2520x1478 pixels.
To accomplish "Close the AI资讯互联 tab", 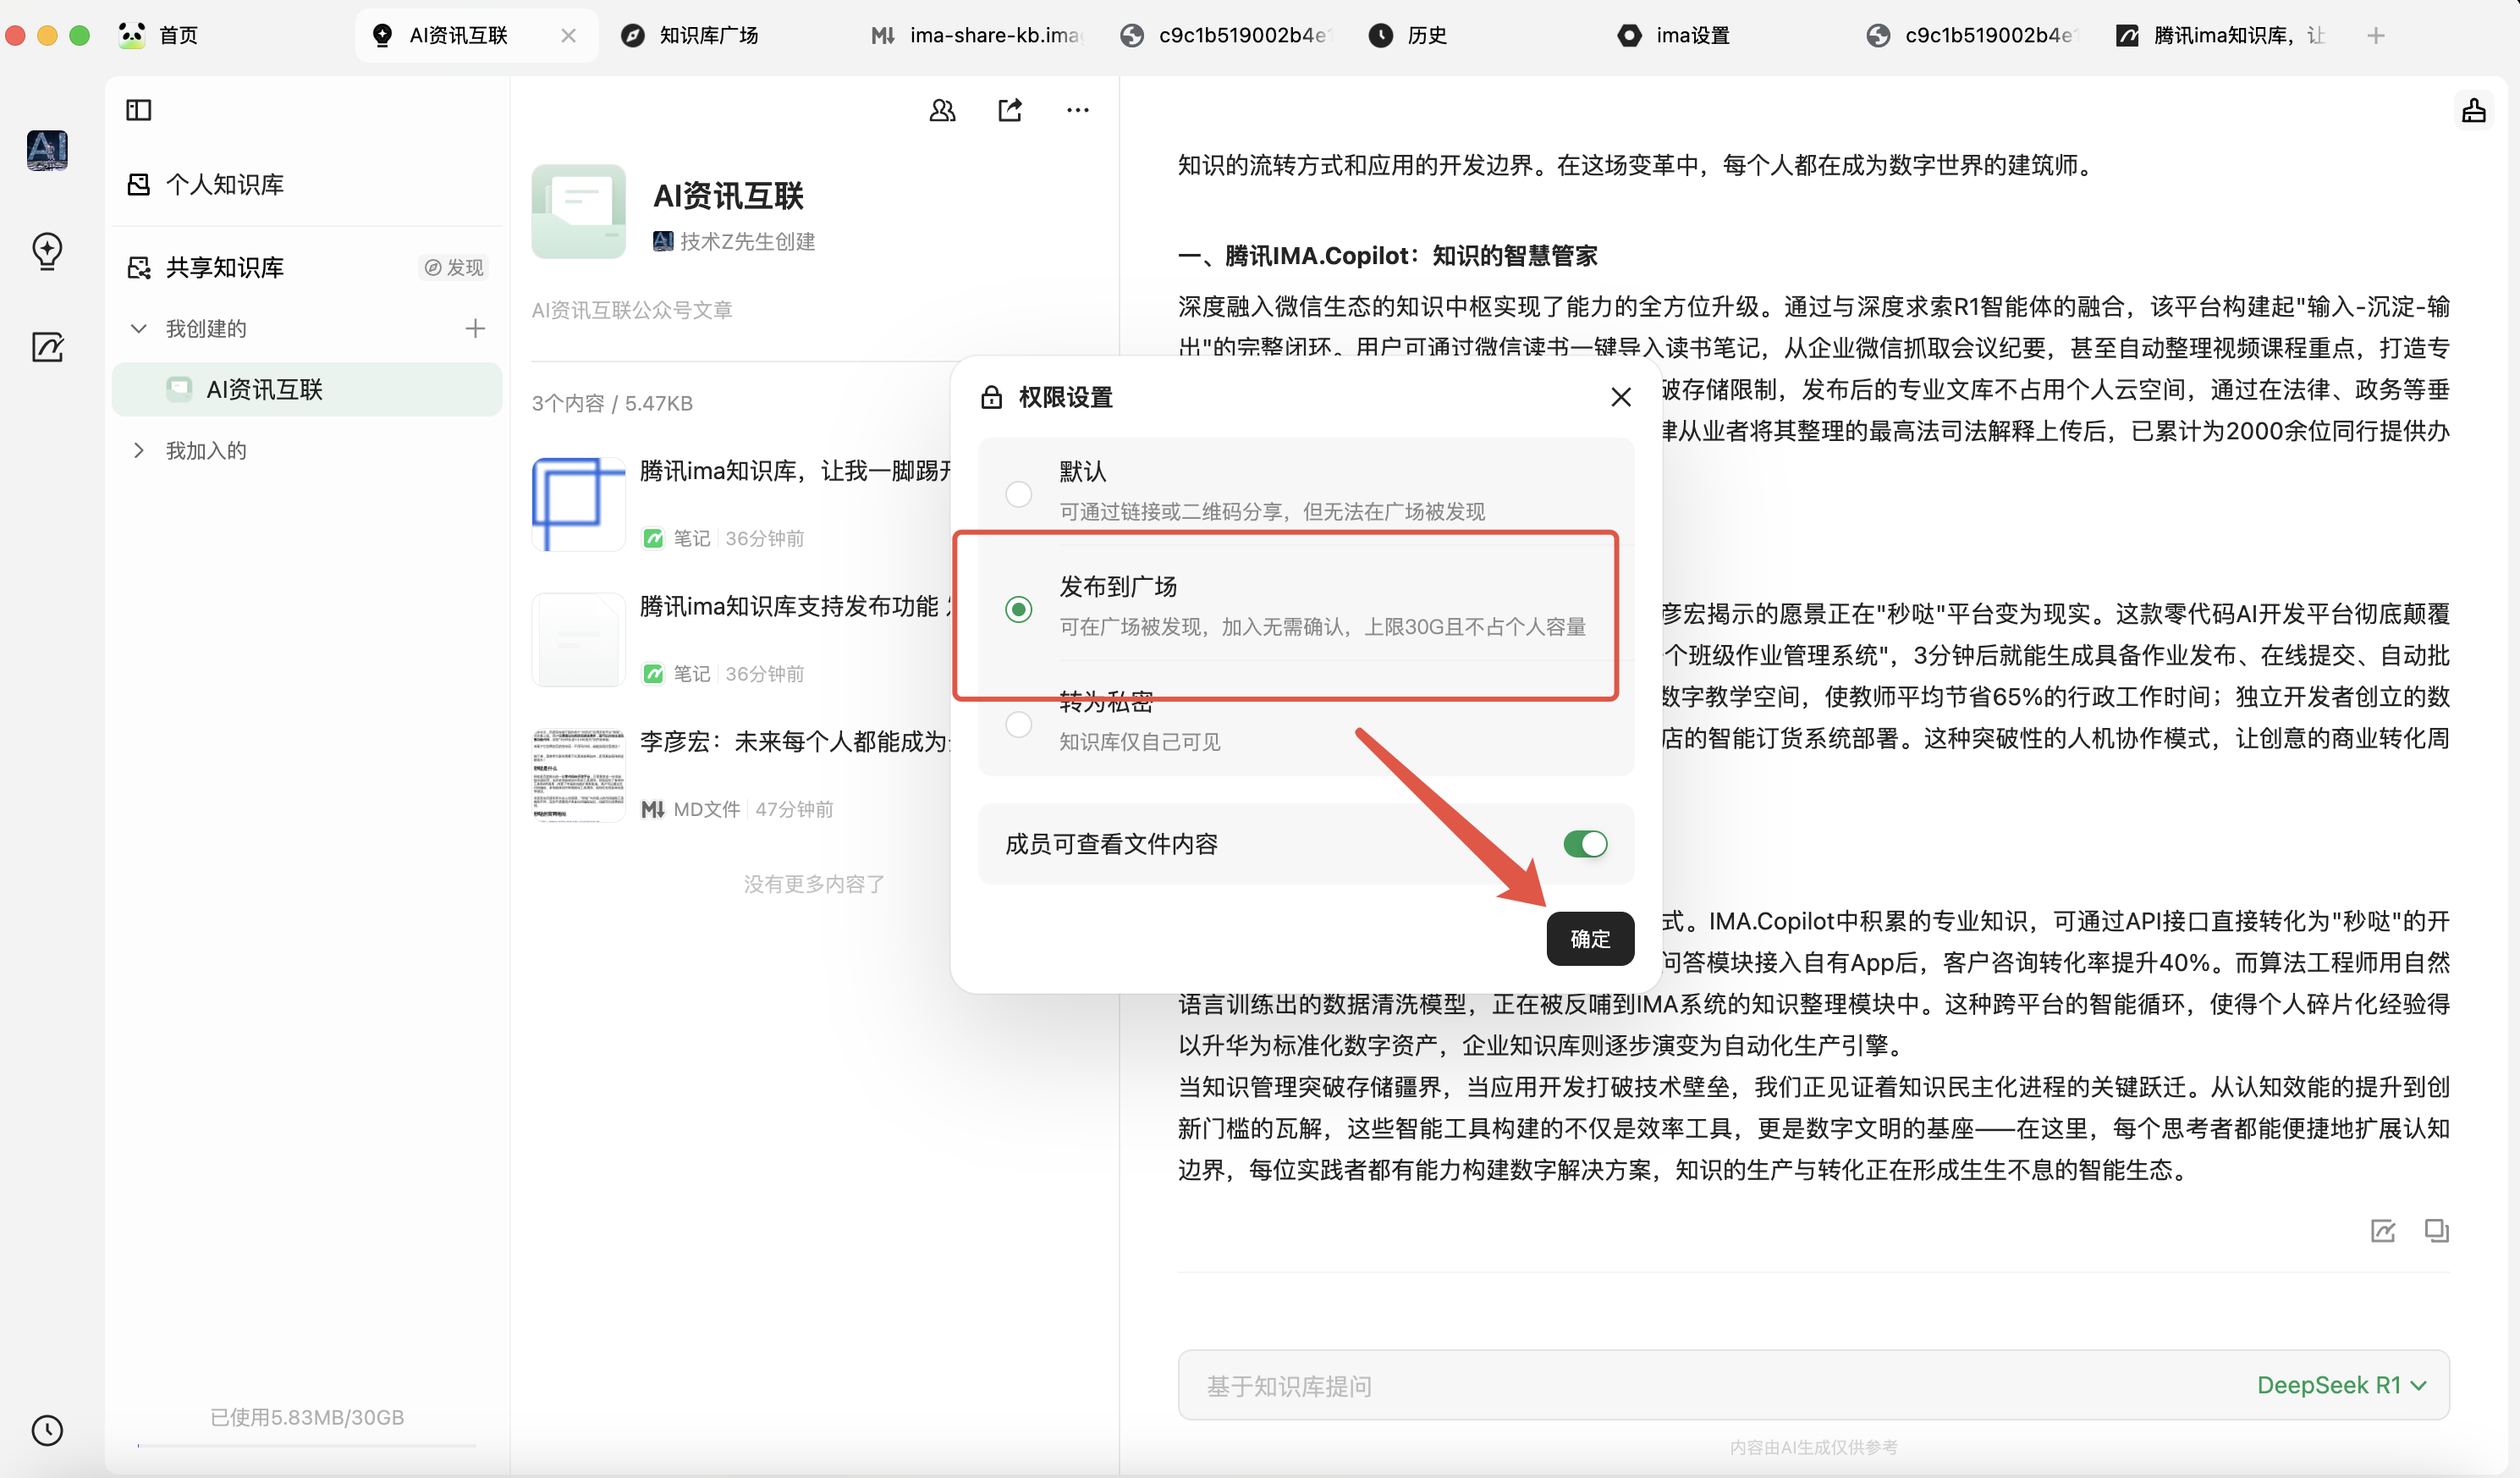I will (x=568, y=36).
